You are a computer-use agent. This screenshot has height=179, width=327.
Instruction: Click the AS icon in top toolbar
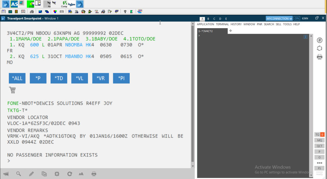14,4
